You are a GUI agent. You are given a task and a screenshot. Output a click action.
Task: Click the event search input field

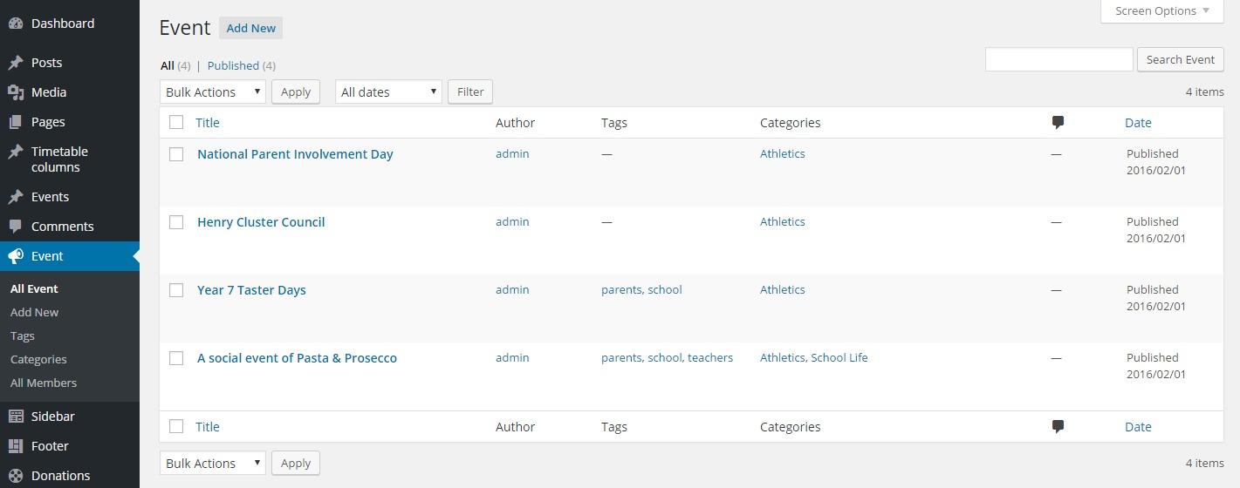pyautogui.click(x=1058, y=59)
